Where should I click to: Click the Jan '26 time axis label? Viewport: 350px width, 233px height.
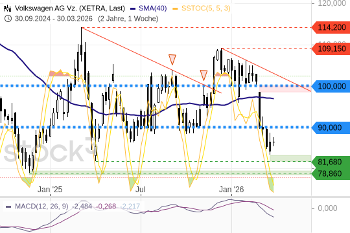tap(231, 190)
